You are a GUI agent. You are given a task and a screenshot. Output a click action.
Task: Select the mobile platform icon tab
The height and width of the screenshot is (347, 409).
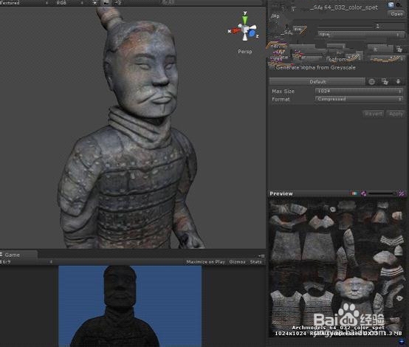coord(398,82)
